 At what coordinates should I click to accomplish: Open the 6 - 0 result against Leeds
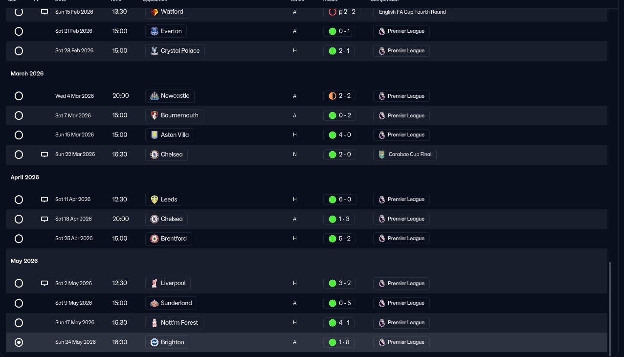(340, 200)
